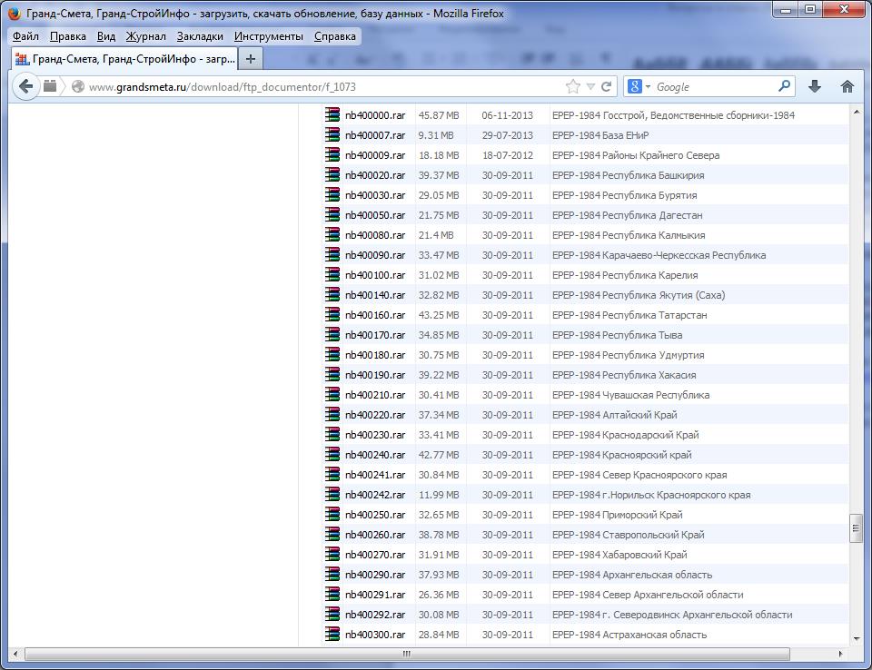The image size is (872, 670).
Task: Select date 29-07-2013 of nb400007.rar
Action: coord(507,135)
